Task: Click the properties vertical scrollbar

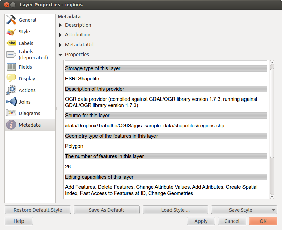Action: (x=272, y=112)
